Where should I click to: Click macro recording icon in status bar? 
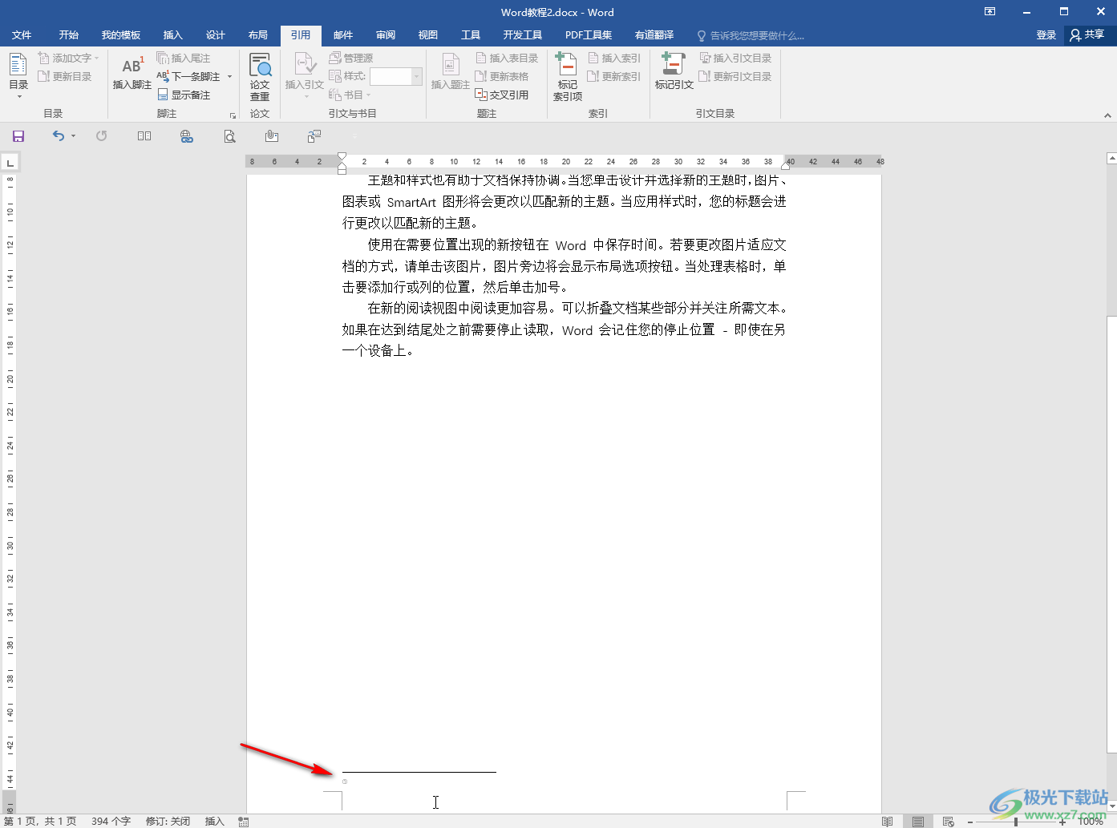pos(244,822)
